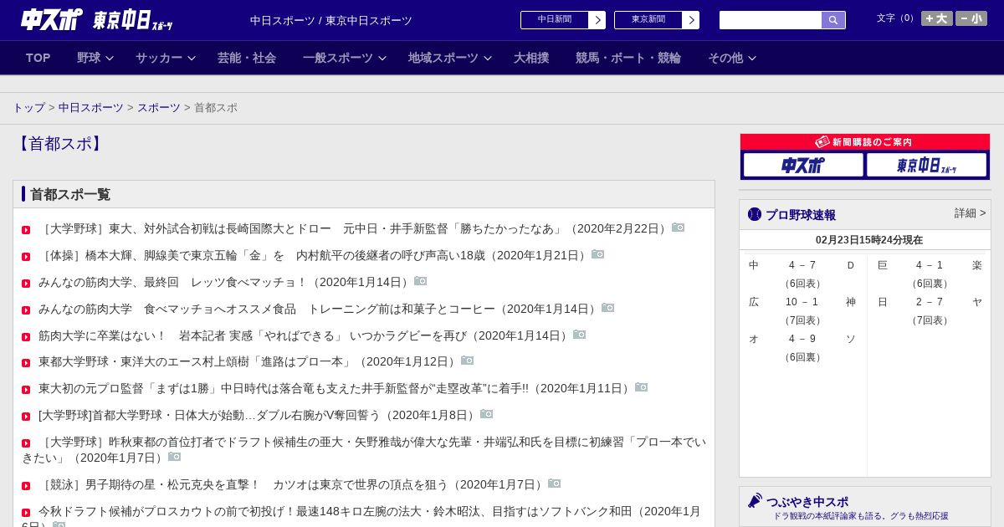Open the 大相撲 menu item
The height and width of the screenshot is (527, 1004).
(x=531, y=58)
